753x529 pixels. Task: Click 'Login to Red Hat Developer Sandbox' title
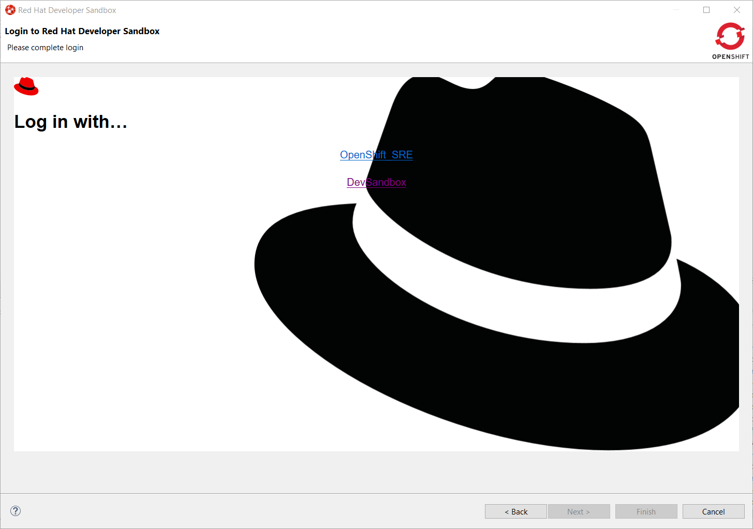coord(82,31)
